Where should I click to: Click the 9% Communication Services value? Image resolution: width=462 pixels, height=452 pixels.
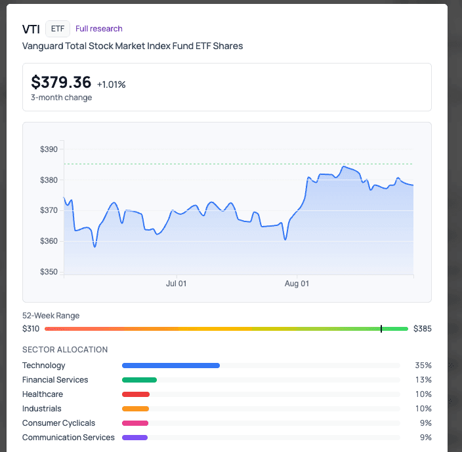click(x=425, y=438)
